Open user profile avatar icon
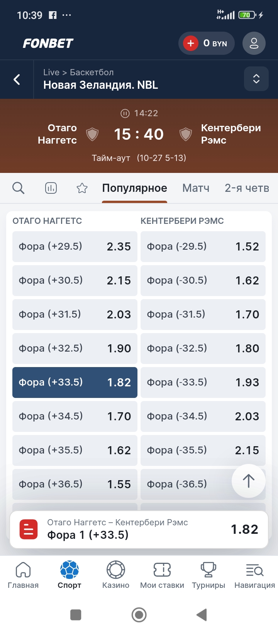This screenshot has width=278, height=633. coord(254,43)
